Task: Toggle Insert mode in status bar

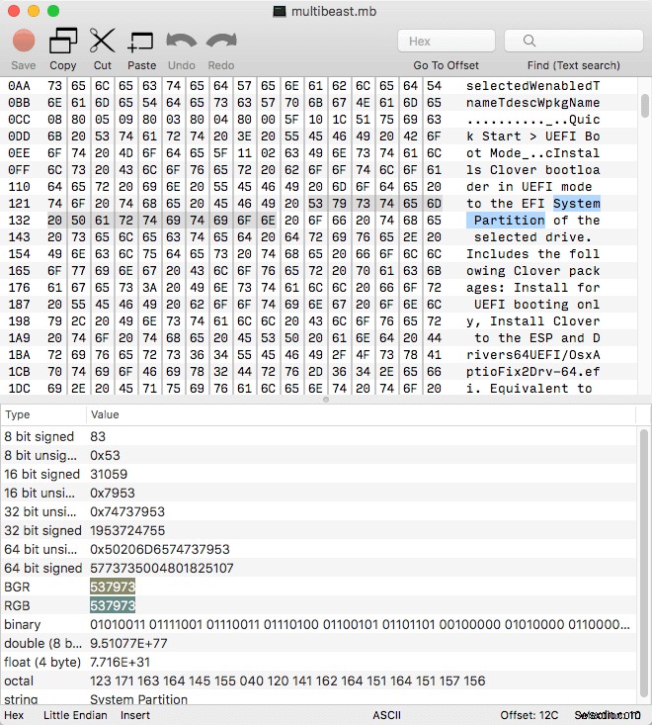Action: tap(134, 715)
